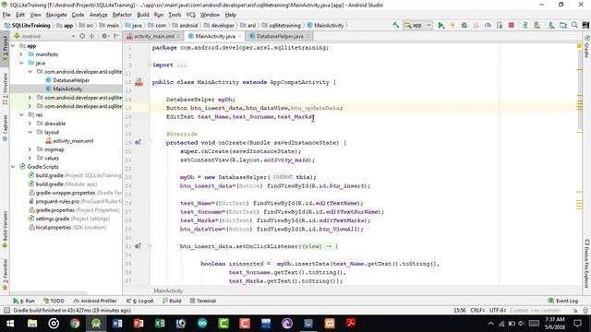Image resolution: width=591 pixels, height=332 pixels.
Task: Click Scroll from Source target icon
Action: tap(82, 36)
